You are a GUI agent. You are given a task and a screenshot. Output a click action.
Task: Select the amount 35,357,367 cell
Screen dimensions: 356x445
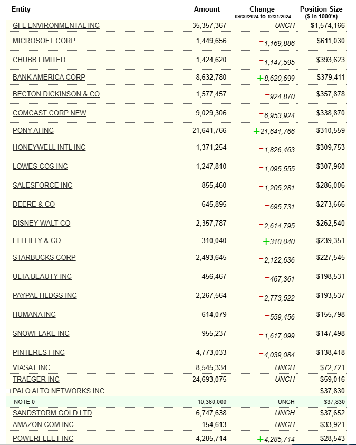tap(209, 25)
